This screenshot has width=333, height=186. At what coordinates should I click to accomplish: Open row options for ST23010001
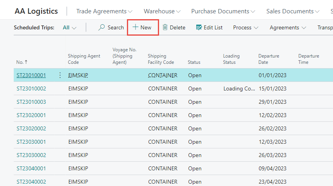(x=60, y=75)
